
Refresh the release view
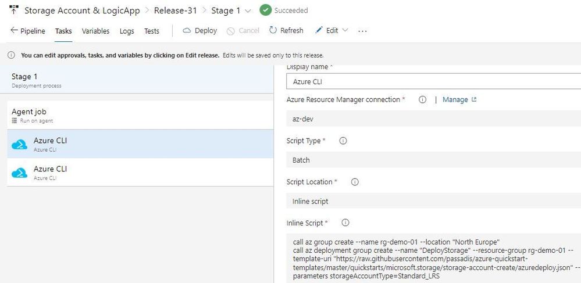pos(286,31)
